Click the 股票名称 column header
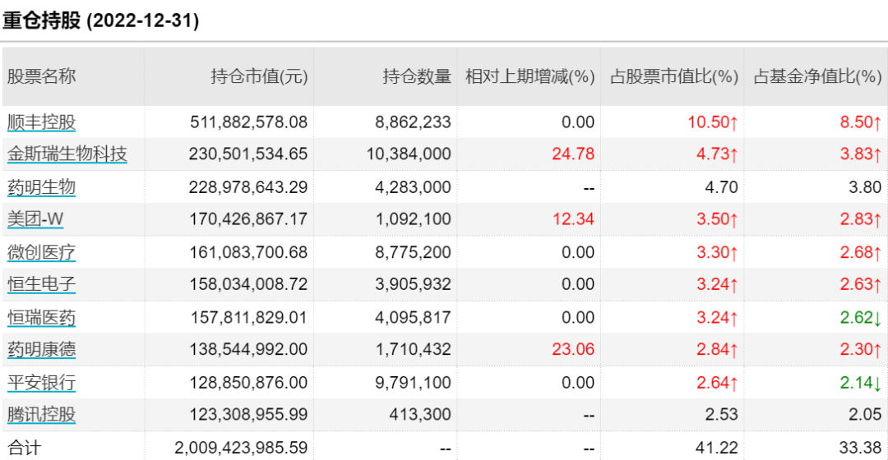Screen dimensions: 888x460 coord(41,76)
